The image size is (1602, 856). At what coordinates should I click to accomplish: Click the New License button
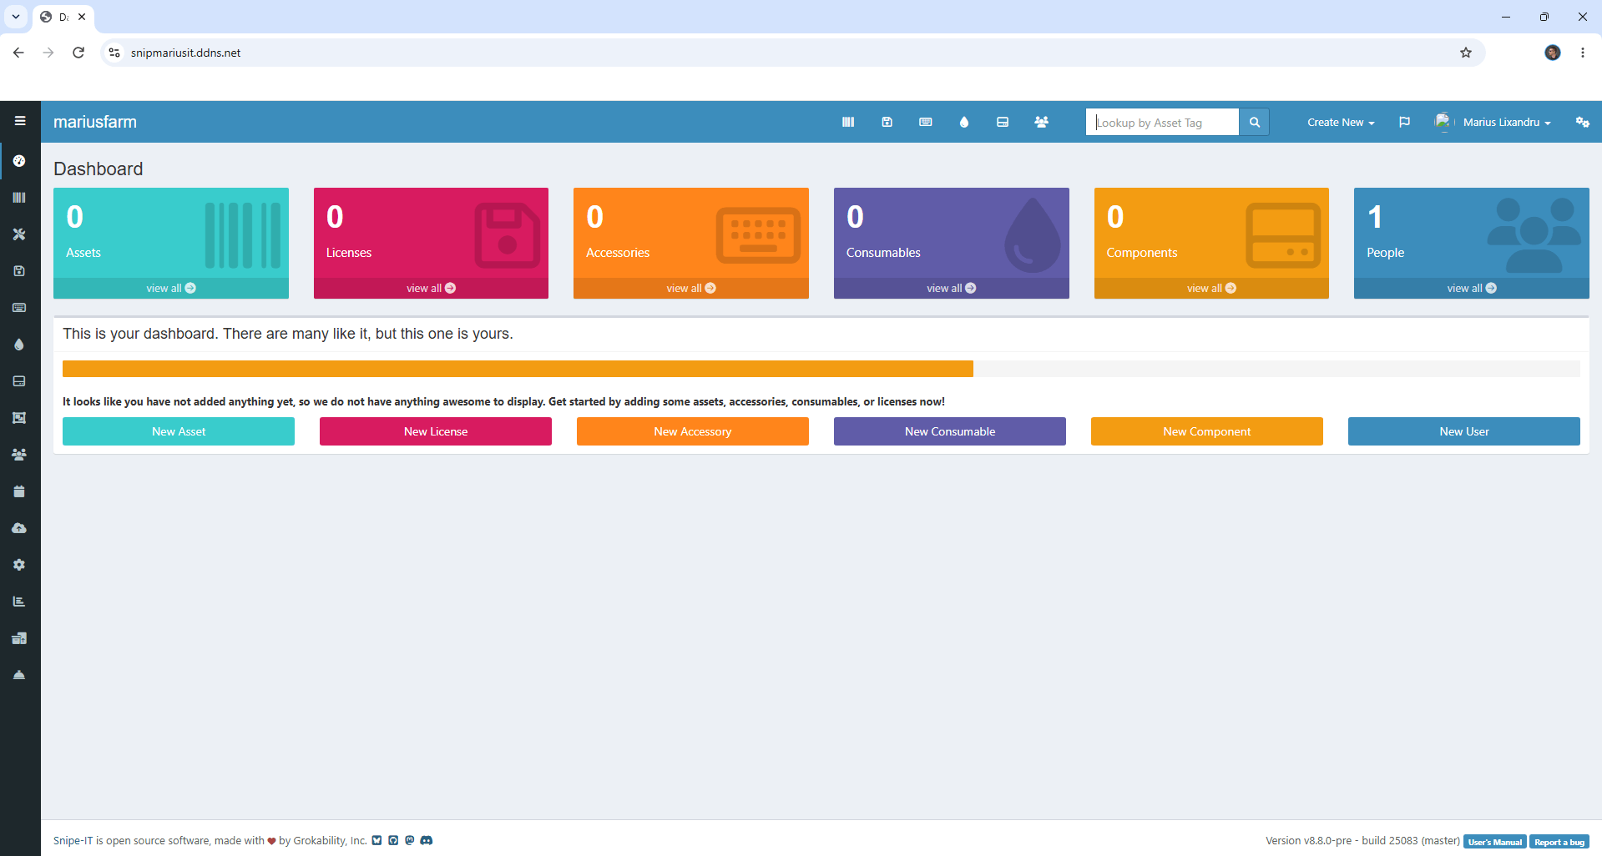pyautogui.click(x=436, y=431)
